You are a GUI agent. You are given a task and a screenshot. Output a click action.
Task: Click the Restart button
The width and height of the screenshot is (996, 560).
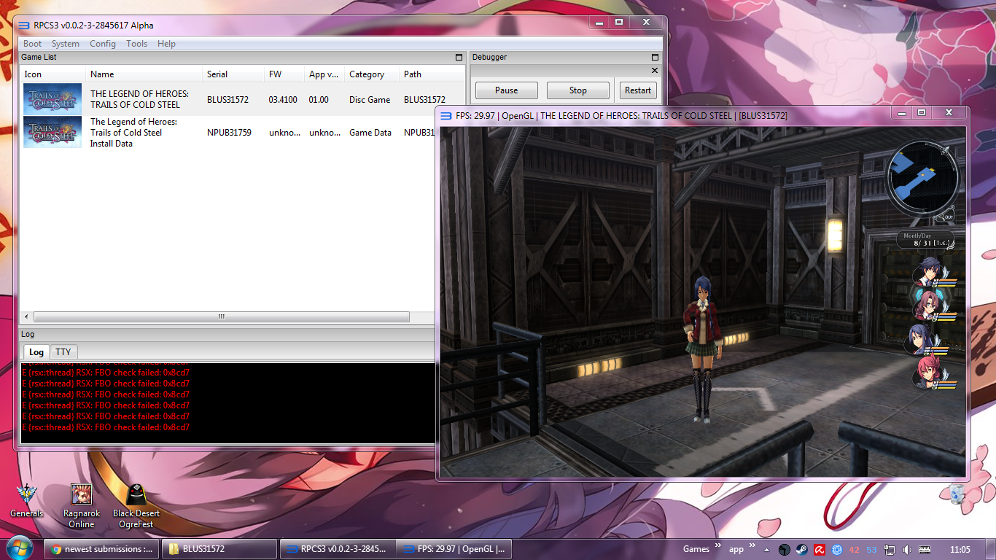637,90
